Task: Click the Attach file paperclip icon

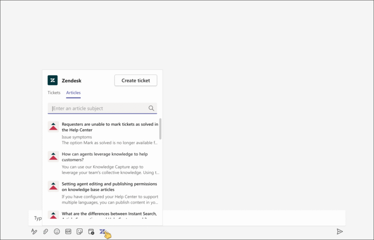Action: [45, 231]
